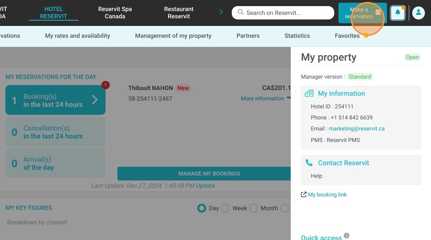Click the Quick access info icon
The width and height of the screenshot is (431, 240).
(346, 235)
